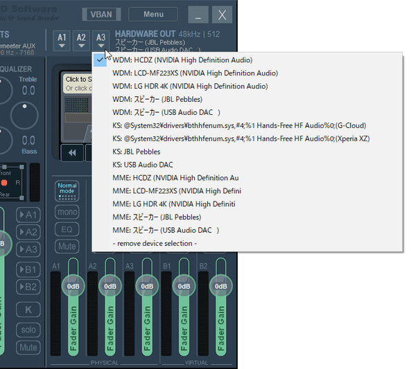Select MME: LCD-MF223XS device
411x369 pixels.
[247, 191]
